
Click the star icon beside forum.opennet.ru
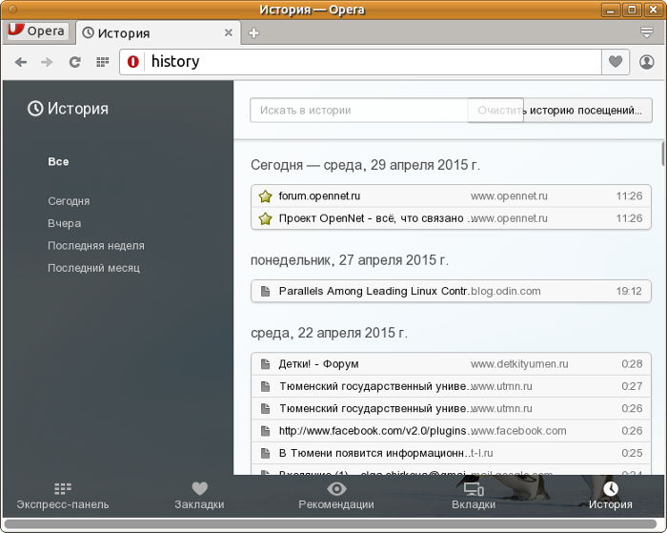point(266,196)
